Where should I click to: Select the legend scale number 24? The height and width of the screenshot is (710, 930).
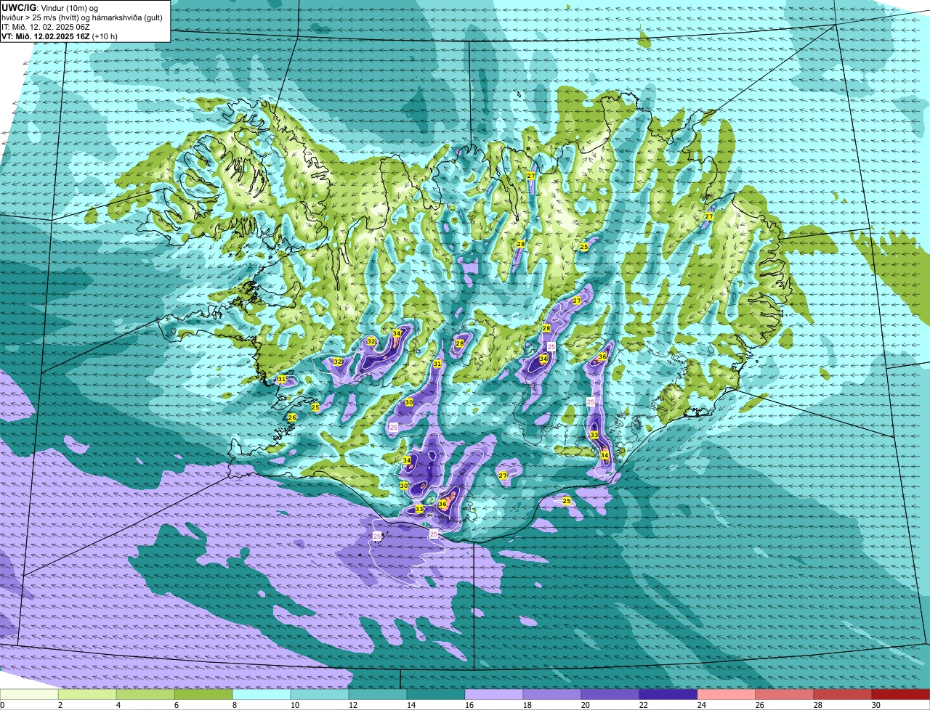click(701, 705)
